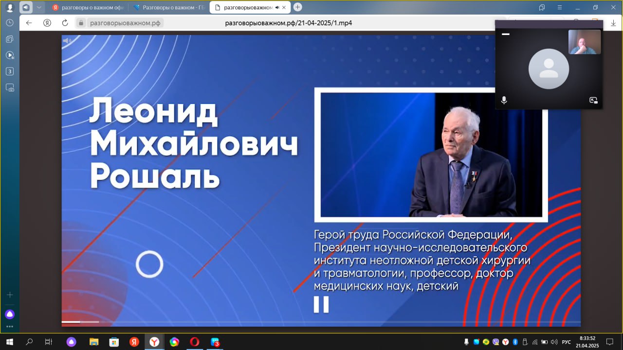Expand the tab list dropdown arrow
Viewport: 623px width, 350px height.
39,7
